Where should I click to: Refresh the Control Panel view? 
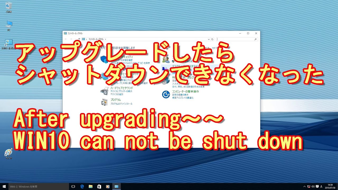pyautogui.click(x=212, y=39)
